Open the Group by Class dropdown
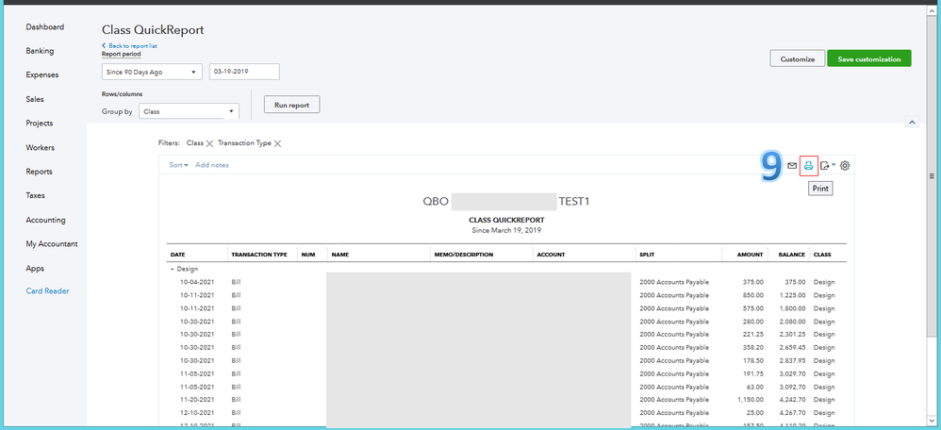Image resolution: width=941 pixels, height=430 pixels. pyautogui.click(x=189, y=111)
